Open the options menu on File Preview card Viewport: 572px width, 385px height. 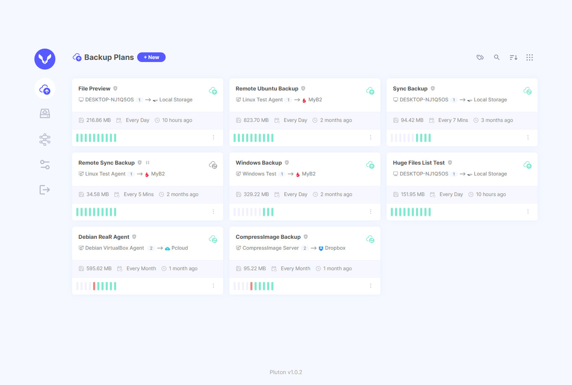[x=213, y=137]
